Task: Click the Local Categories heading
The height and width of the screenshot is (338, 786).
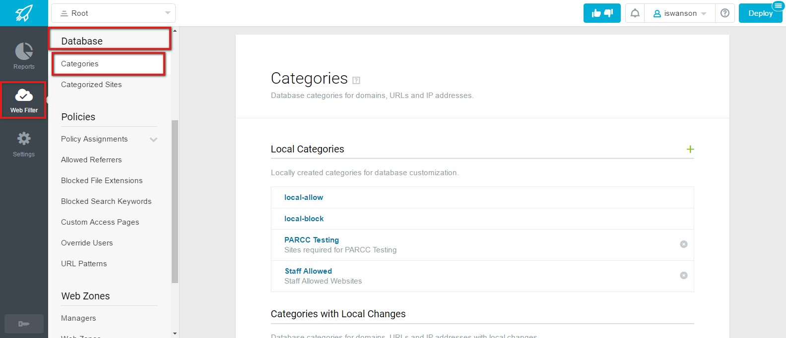Action: pyautogui.click(x=307, y=149)
